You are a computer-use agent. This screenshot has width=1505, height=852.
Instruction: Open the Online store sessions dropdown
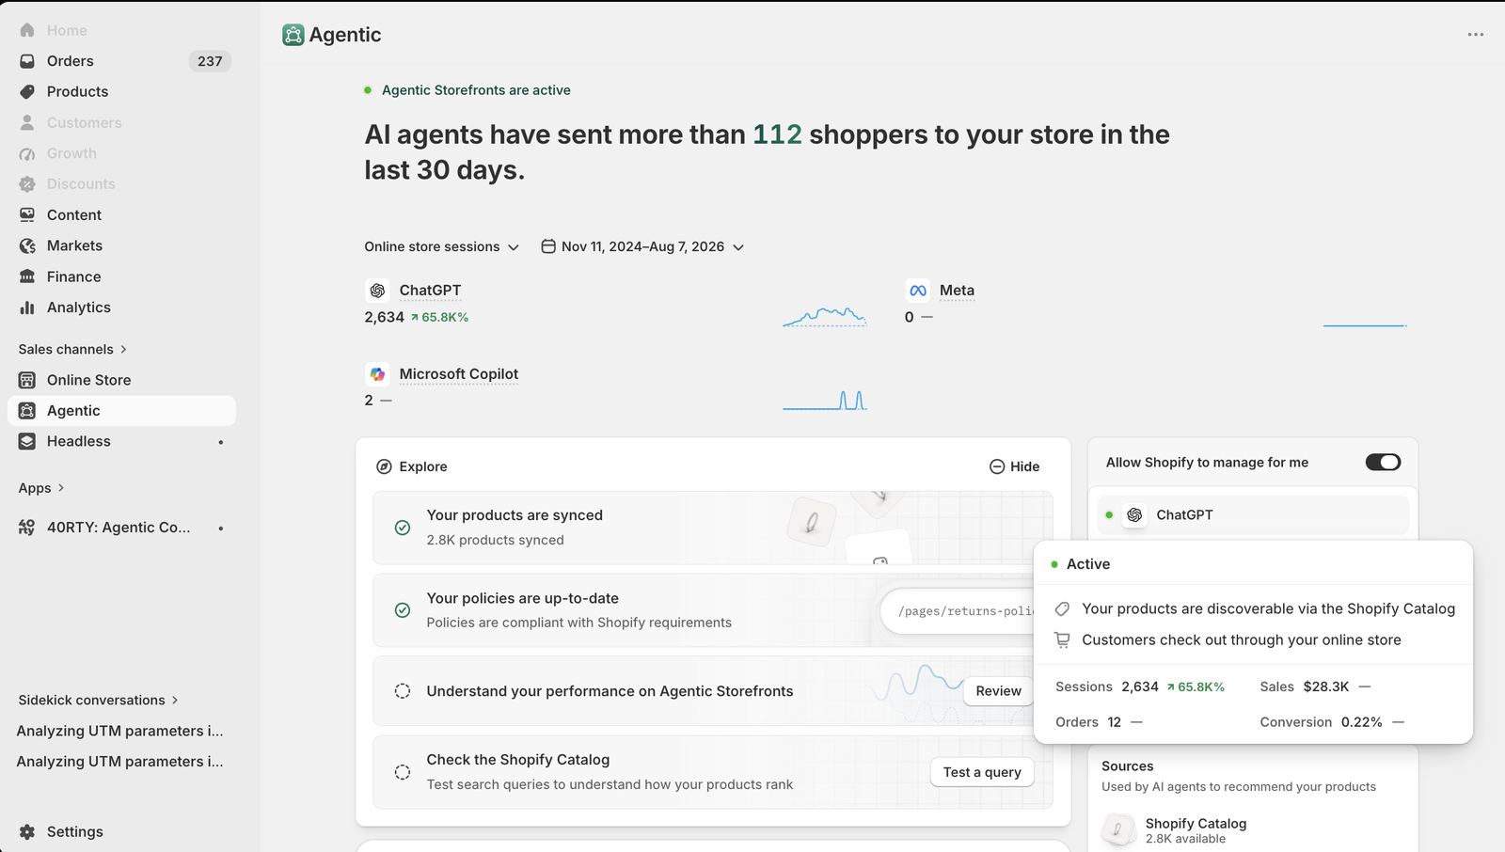point(441,246)
